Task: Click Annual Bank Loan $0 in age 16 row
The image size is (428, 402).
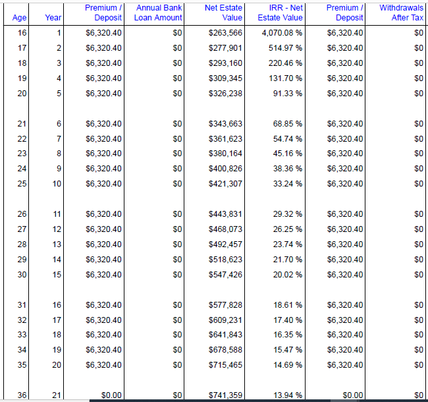Action: tap(177, 33)
